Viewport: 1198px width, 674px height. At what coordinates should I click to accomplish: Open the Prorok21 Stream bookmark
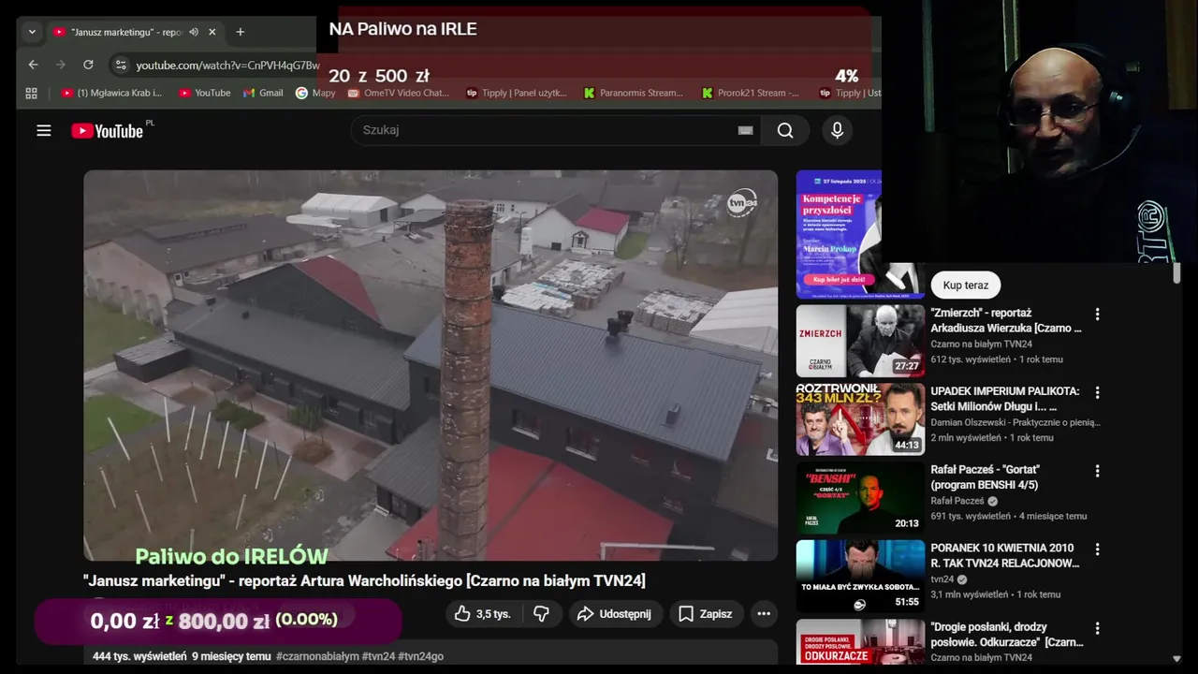click(751, 93)
